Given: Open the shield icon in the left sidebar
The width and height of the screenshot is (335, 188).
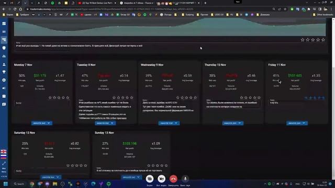Looking at the screenshot, I should 4,48.
